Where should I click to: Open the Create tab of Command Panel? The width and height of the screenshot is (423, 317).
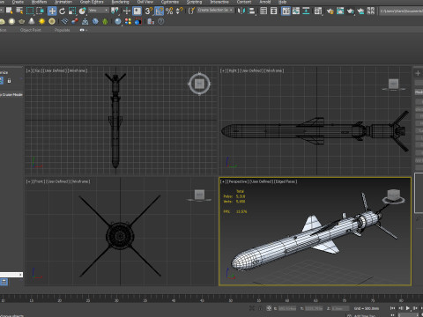tap(419, 73)
